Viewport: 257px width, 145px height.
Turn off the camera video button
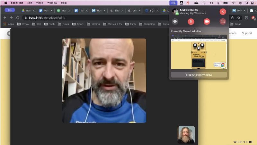207,22
